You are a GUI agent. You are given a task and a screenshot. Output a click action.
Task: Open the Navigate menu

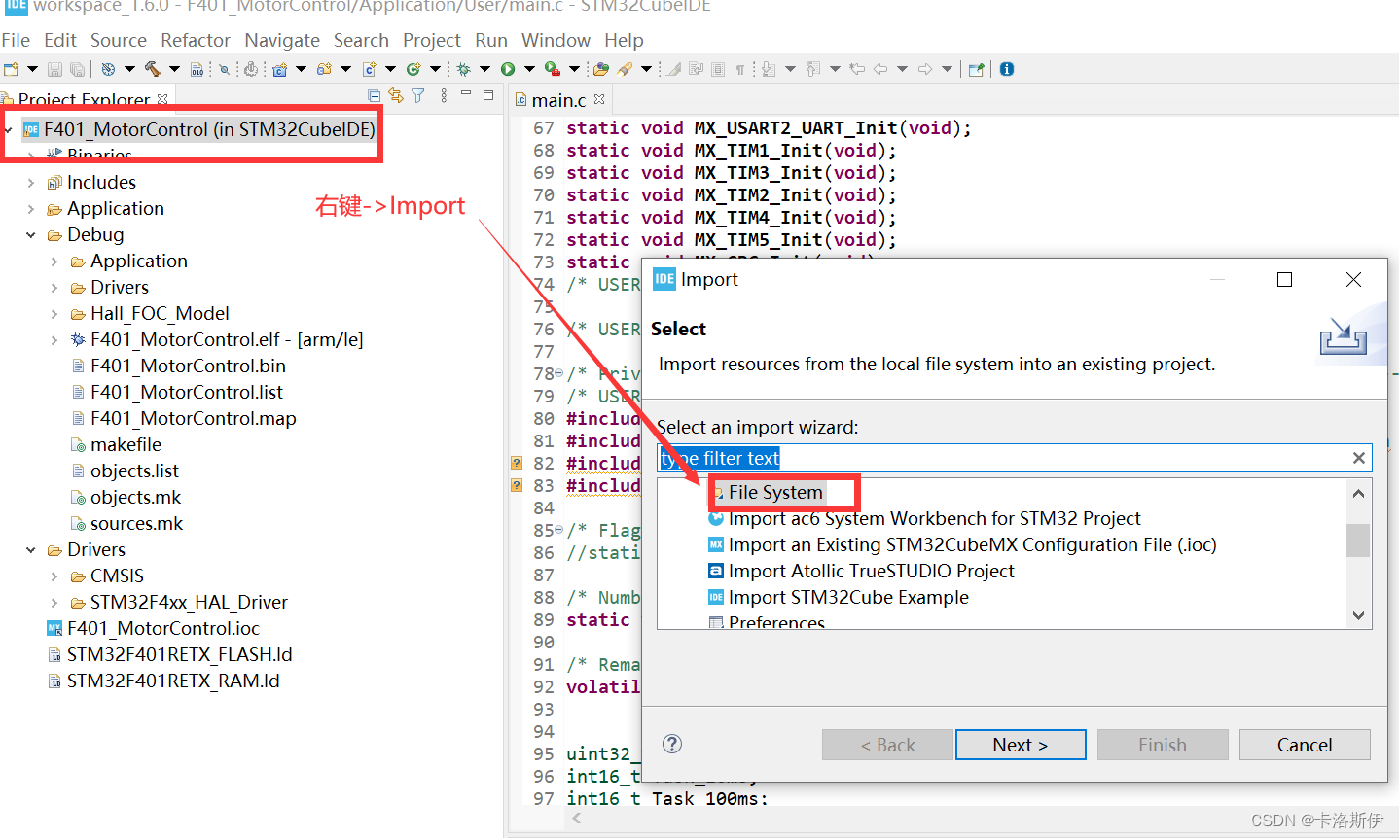pos(282,40)
